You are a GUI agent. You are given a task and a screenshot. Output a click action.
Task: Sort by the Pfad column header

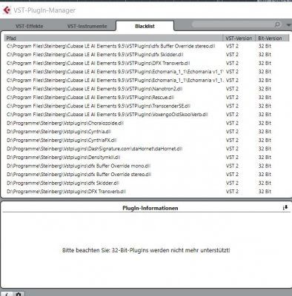113,38
